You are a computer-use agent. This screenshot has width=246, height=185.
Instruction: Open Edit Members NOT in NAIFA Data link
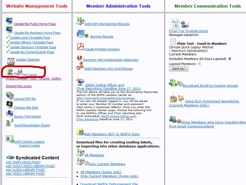coord(112,134)
